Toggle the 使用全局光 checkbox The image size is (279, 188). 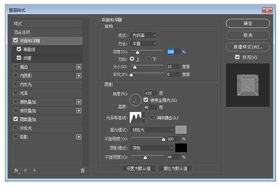(x=146, y=100)
